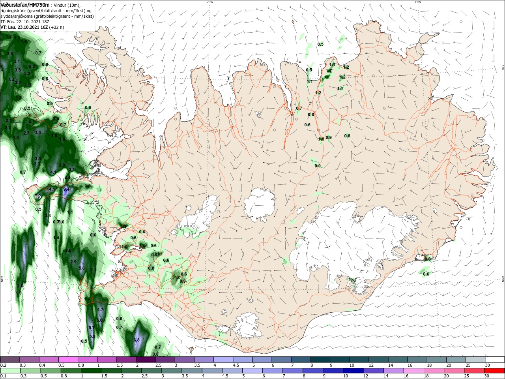Viewport: 505px width, 379px height.
Task: Click the light pink 16–18 swatch on lower scale
Action: [414, 371]
